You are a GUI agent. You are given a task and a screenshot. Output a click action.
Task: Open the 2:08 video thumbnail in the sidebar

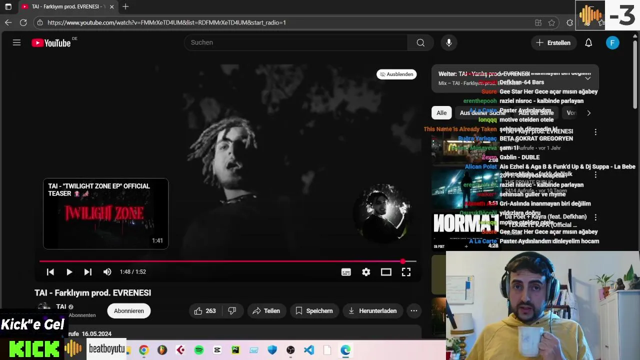pos(465,148)
